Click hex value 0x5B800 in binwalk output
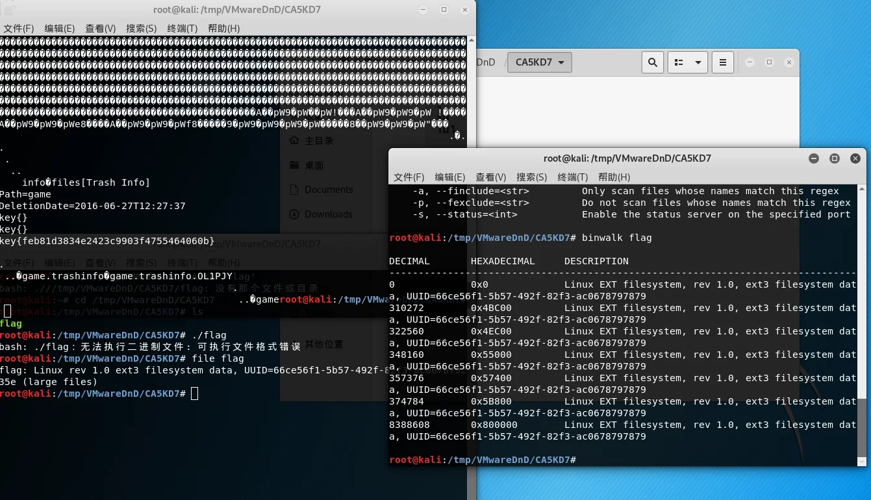871x500 pixels. [x=491, y=401]
